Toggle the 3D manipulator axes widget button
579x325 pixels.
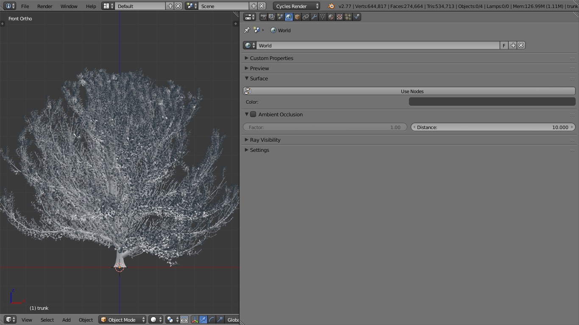click(x=195, y=319)
